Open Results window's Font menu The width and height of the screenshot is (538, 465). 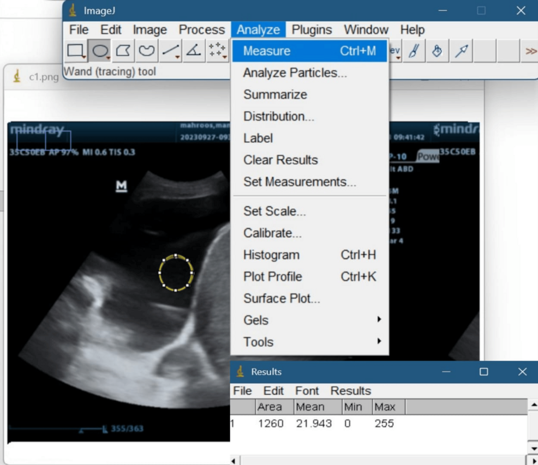click(x=307, y=391)
